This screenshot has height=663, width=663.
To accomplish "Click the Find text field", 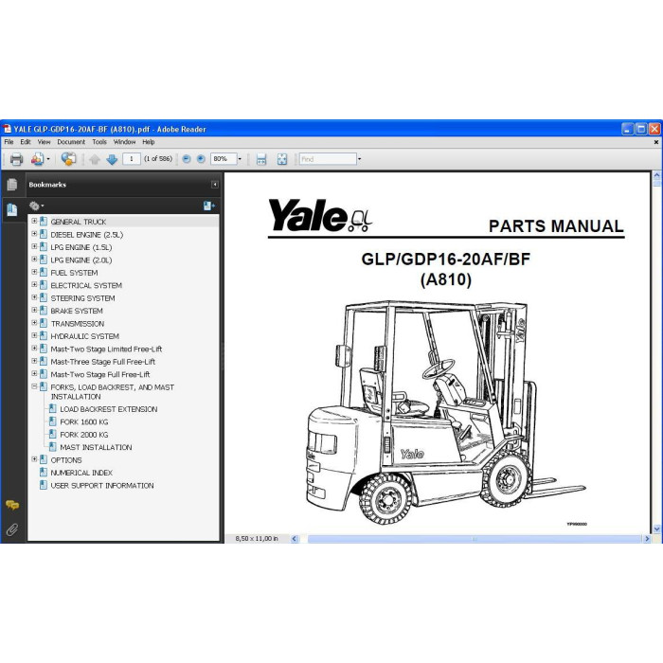I will 328,159.
